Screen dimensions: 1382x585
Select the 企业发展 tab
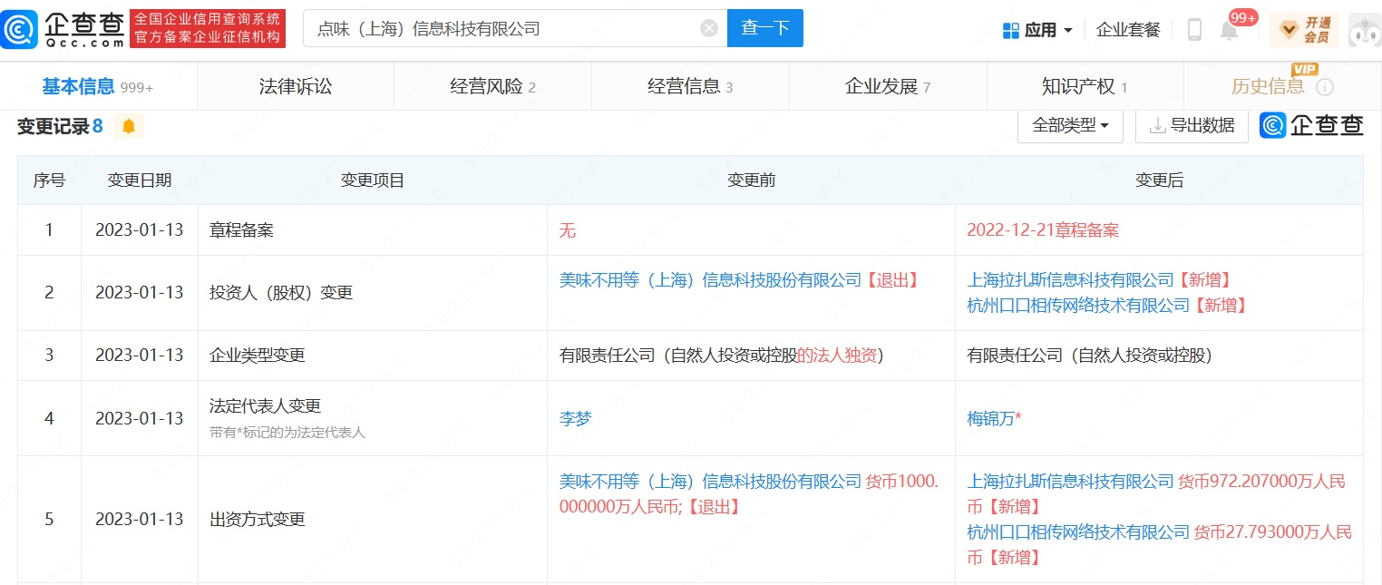[887, 87]
